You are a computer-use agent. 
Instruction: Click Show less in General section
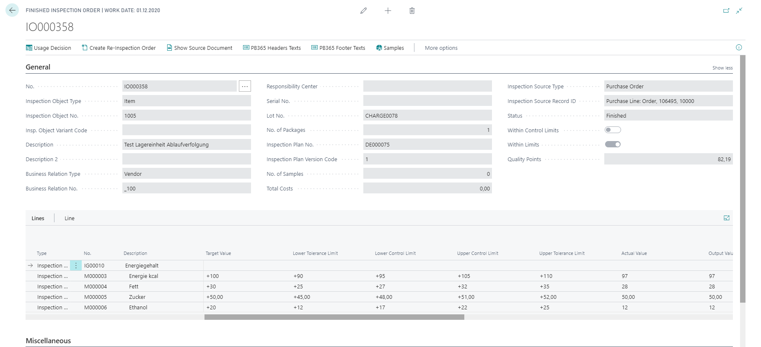[722, 68]
